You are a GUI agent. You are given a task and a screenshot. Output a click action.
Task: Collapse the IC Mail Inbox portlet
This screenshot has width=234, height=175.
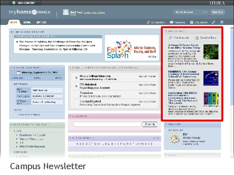(x=70, y=67)
